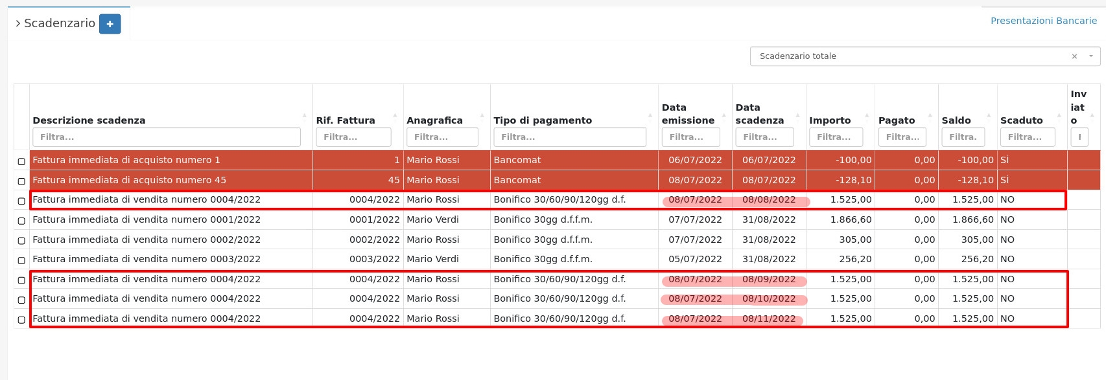Open Presentazioni Bancarie link

coord(1043,21)
